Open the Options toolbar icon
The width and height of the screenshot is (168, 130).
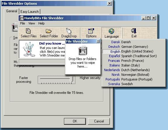(91, 31)
